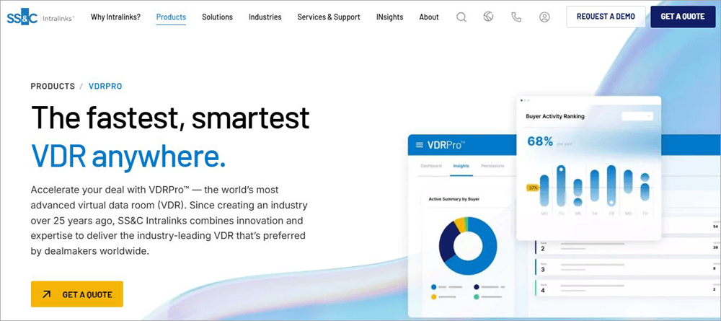Click the 68% buyer activity figure
721x321 pixels.
(539, 141)
